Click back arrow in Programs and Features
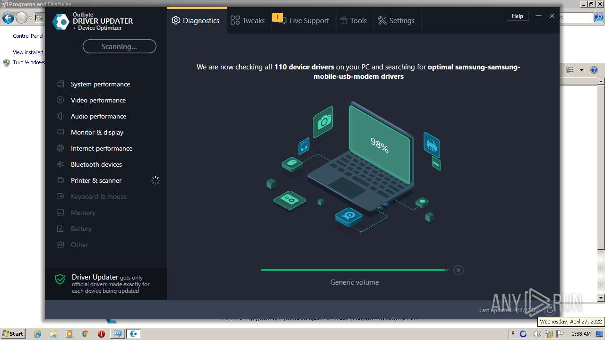605x340 pixels. coord(8,18)
